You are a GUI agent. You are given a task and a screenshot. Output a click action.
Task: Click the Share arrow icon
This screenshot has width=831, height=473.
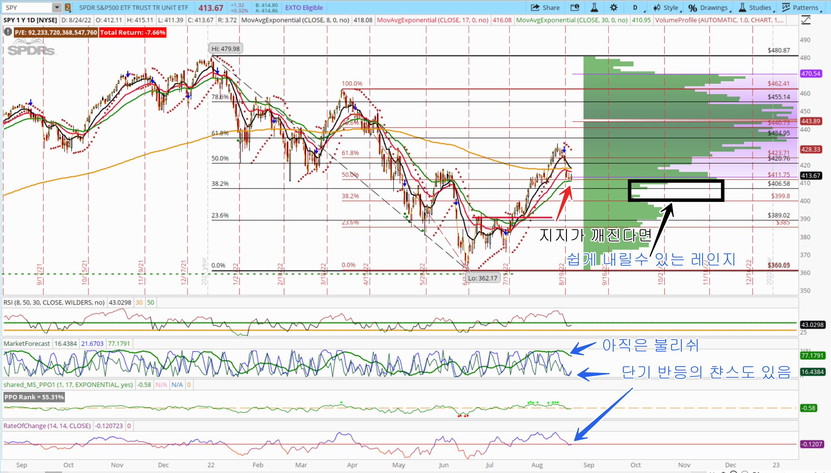point(535,8)
